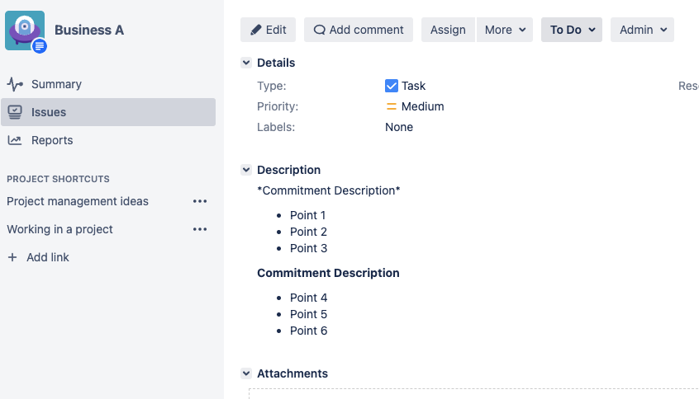Click the Reports chart icon
Screen dimensions: 699x399
[x=15, y=140]
